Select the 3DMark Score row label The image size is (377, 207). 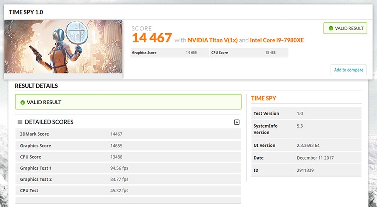click(34, 134)
